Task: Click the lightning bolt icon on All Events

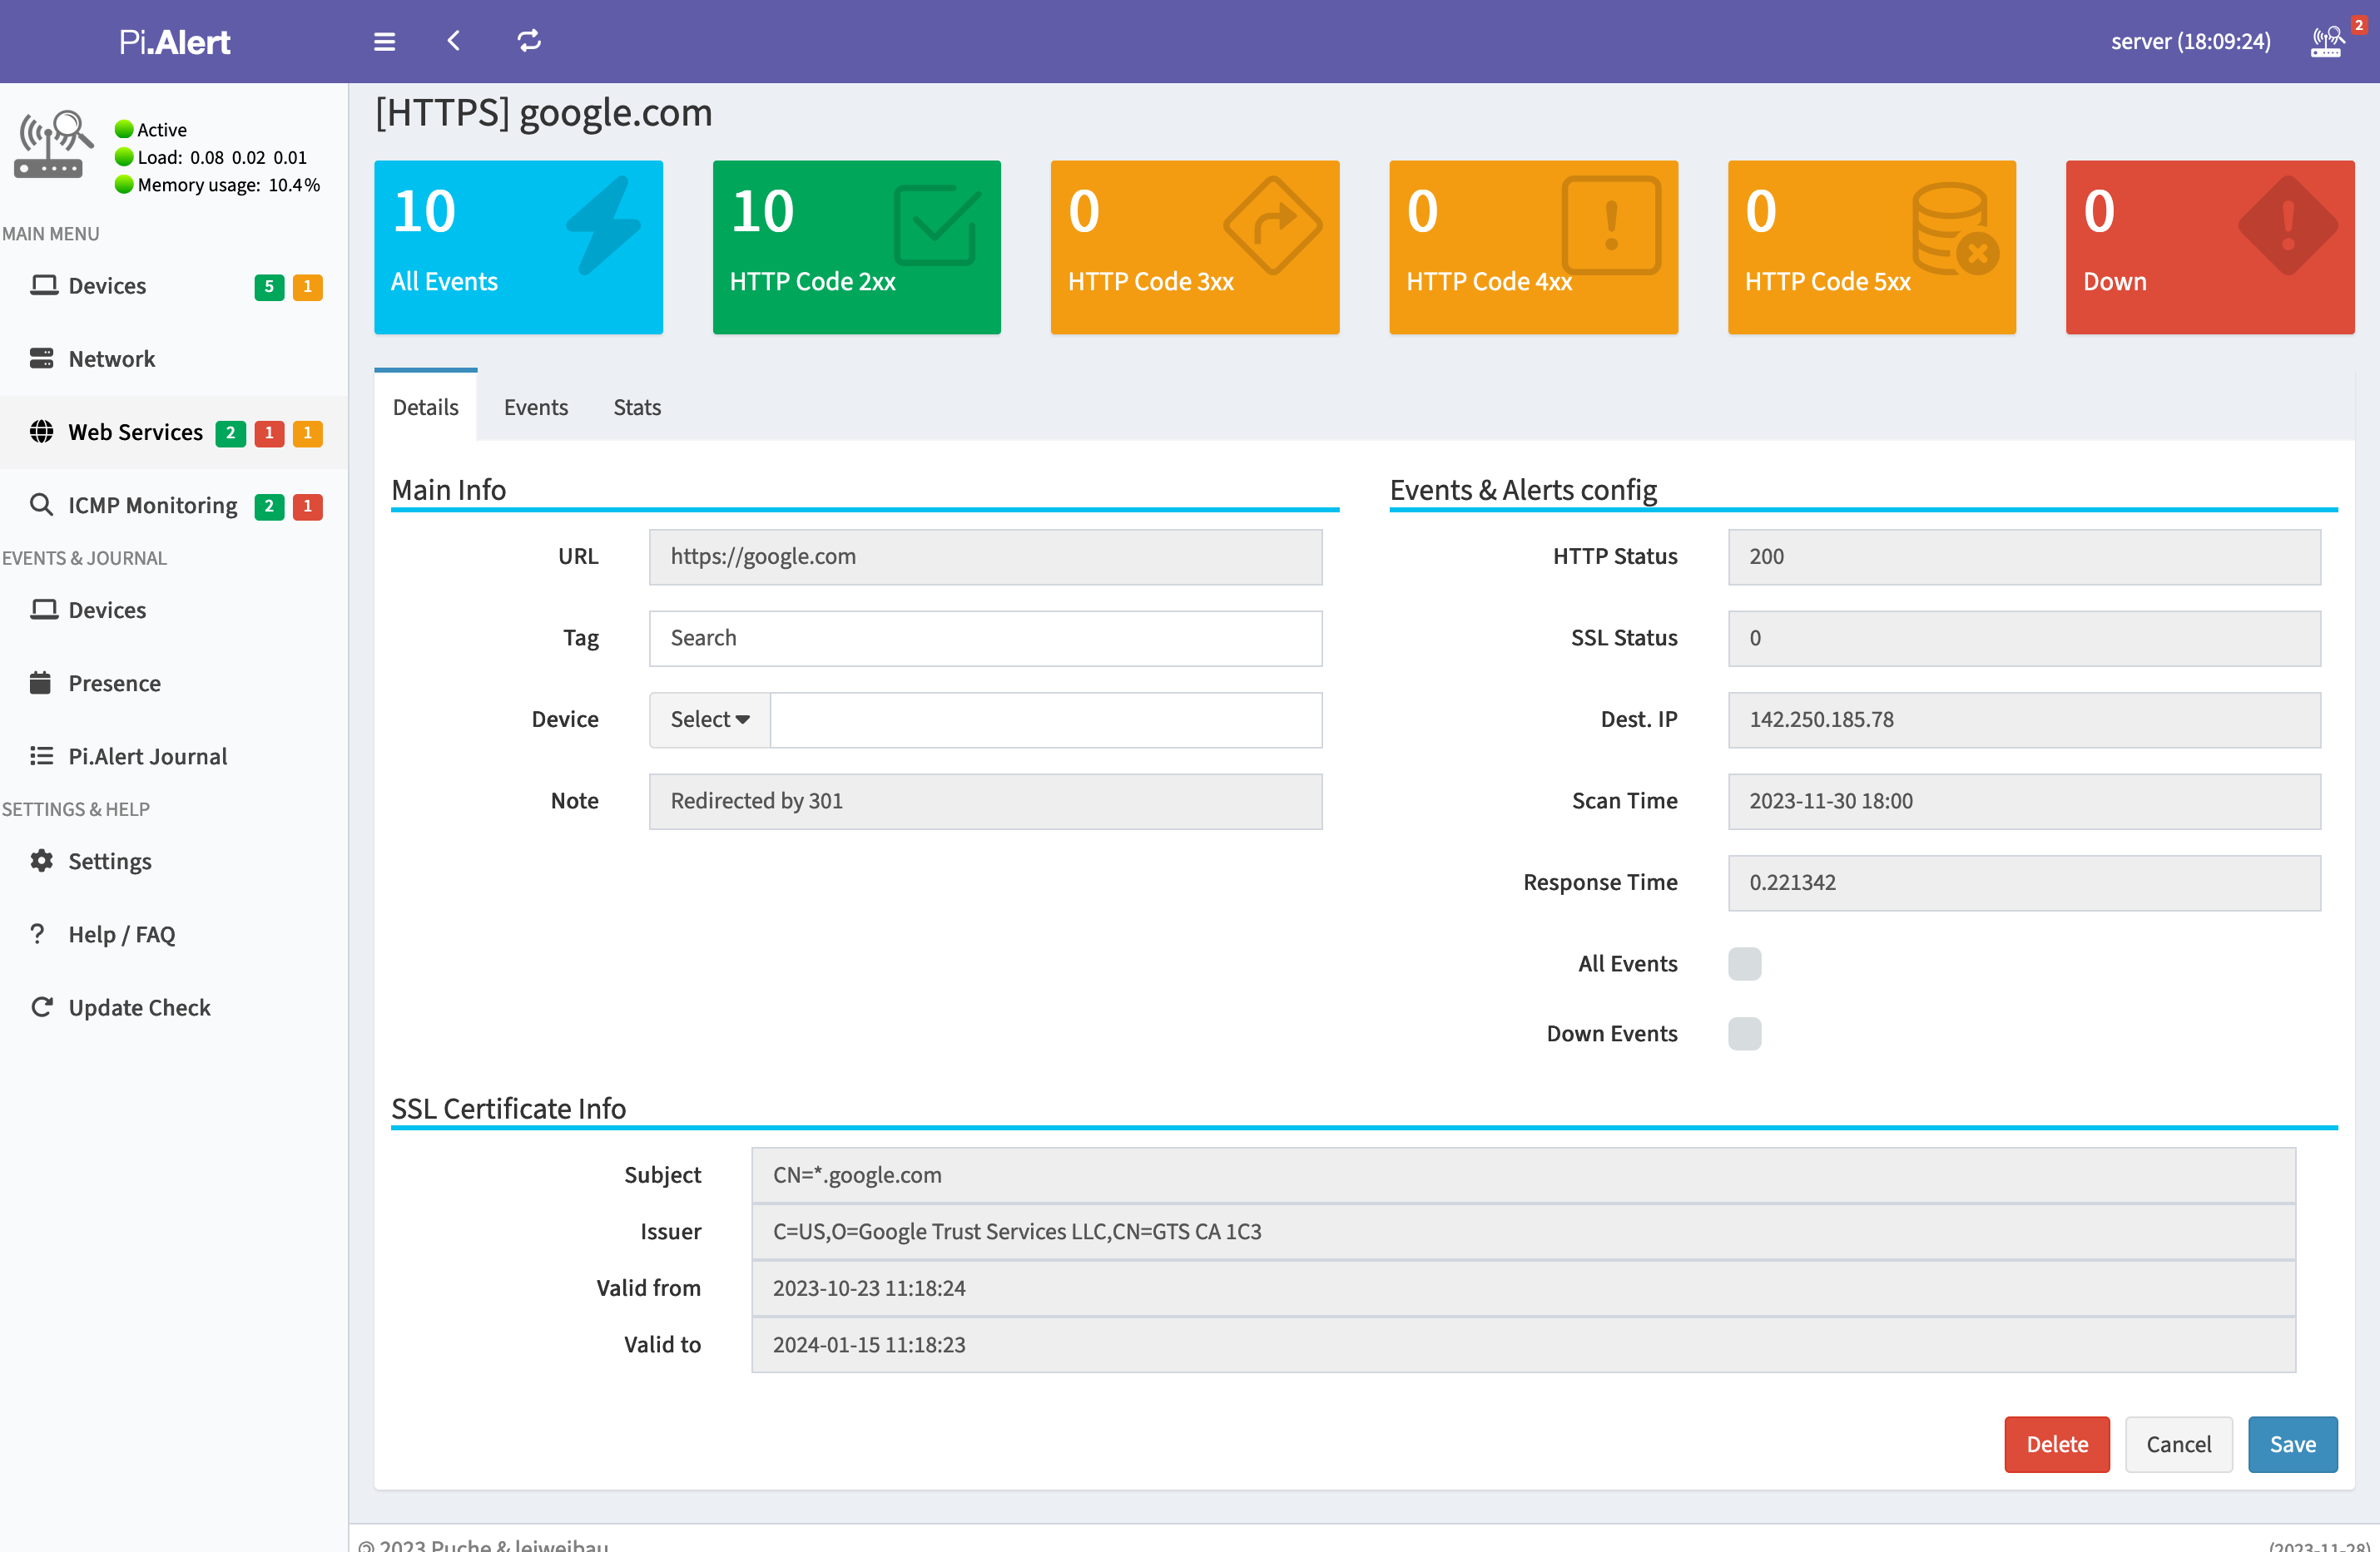Action: click(604, 225)
